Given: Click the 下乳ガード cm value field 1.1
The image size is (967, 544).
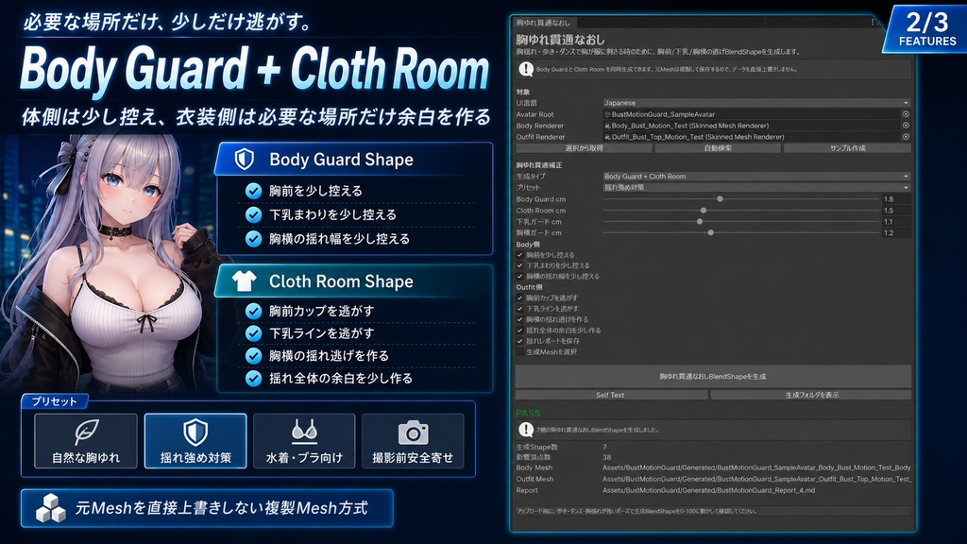Looking at the screenshot, I should point(896,221).
